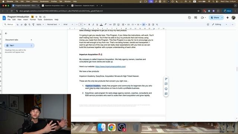The width and height of the screenshot is (238, 134).
Task: Open the Editing mode dropdown
Action: click(220, 25)
